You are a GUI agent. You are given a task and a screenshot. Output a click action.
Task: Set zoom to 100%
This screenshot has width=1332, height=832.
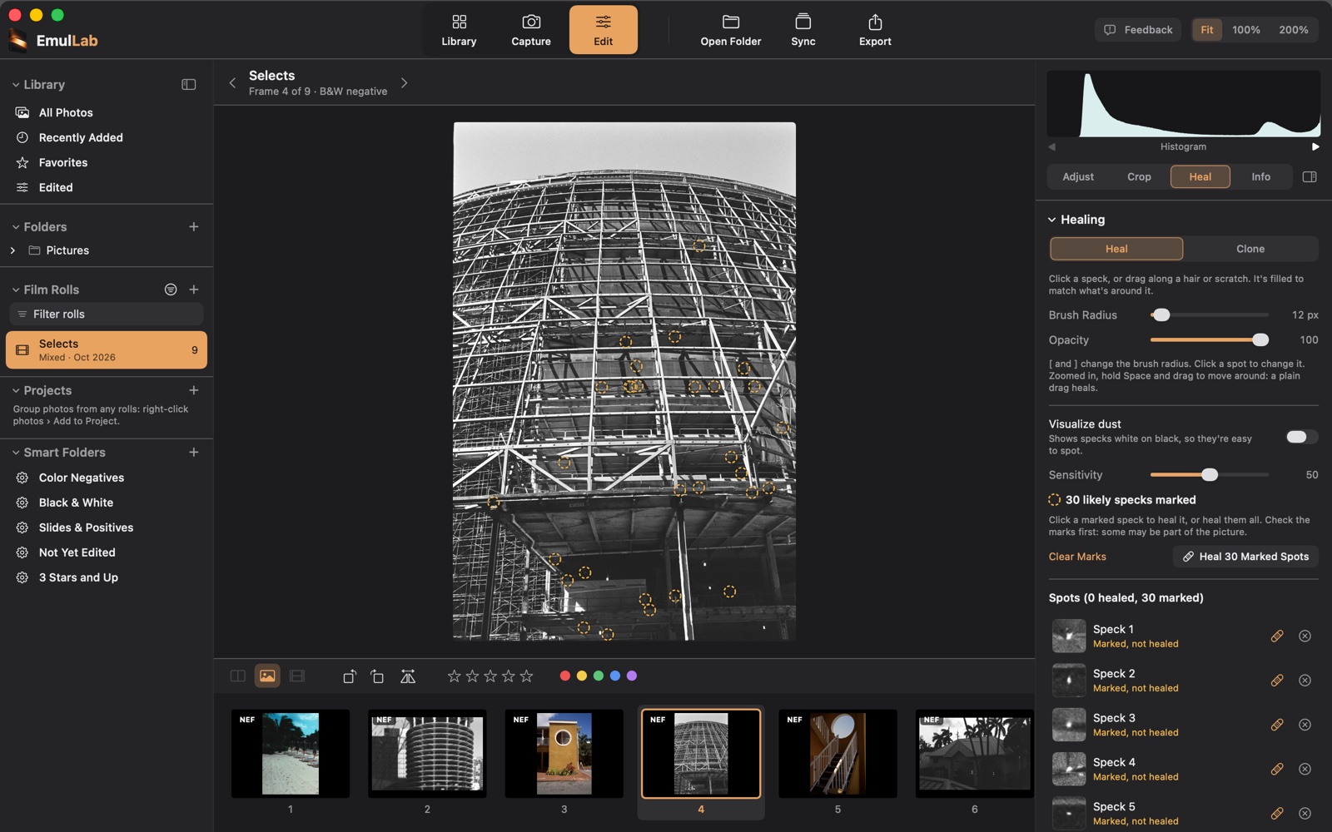coord(1246,30)
